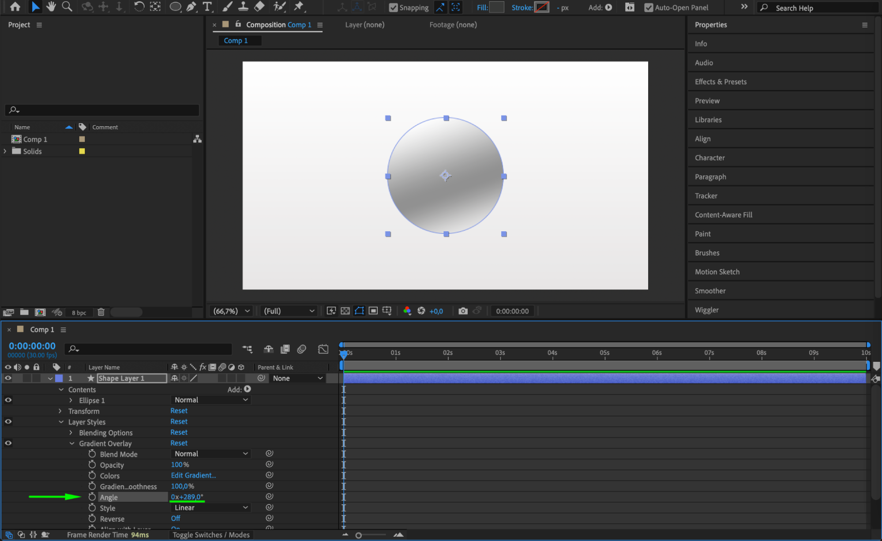Viewport: 882px width, 541px height.
Task: Select the Ellipse shape tool
Action: 175,7
